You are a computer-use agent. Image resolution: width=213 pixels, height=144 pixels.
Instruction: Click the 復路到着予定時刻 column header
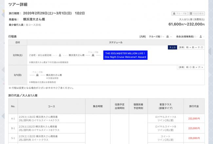tap(138, 106)
